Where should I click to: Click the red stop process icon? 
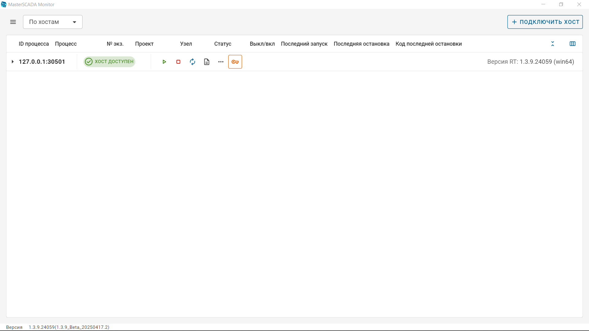178,62
